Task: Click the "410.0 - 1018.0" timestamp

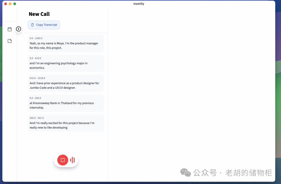Action: [x=37, y=78]
